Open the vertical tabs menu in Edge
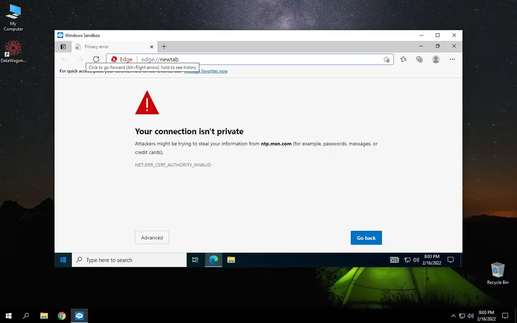Image resolution: width=517 pixels, height=323 pixels. [63, 47]
